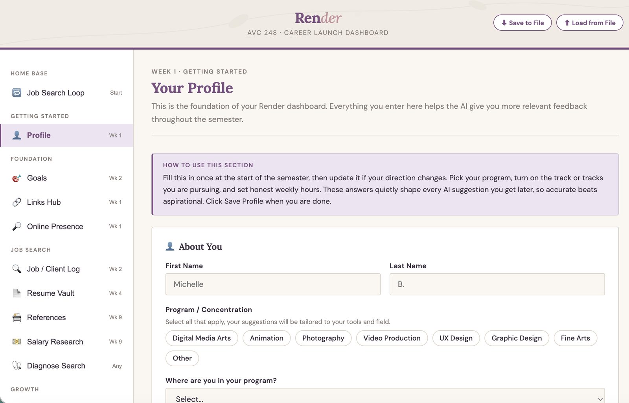Enable the Fine Arts chip
The height and width of the screenshot is (403, 629).
coord(576,338)
